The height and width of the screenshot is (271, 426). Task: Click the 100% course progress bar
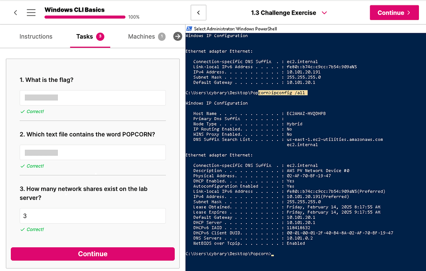coord(84,17)
